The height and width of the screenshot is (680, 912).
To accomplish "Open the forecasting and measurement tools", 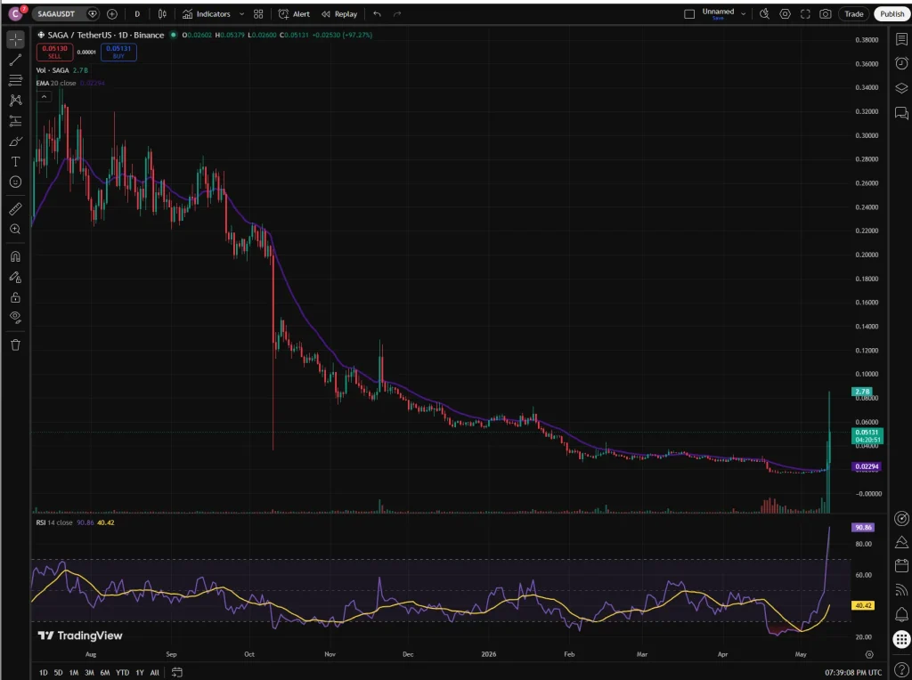I will [16, 121].
